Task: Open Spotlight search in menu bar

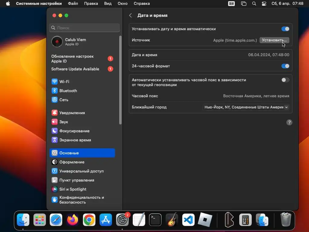Action: [x=254, y=4]
